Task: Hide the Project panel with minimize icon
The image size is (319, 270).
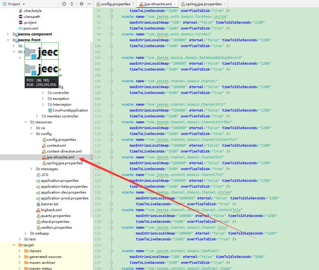Action: click(88, 4)
